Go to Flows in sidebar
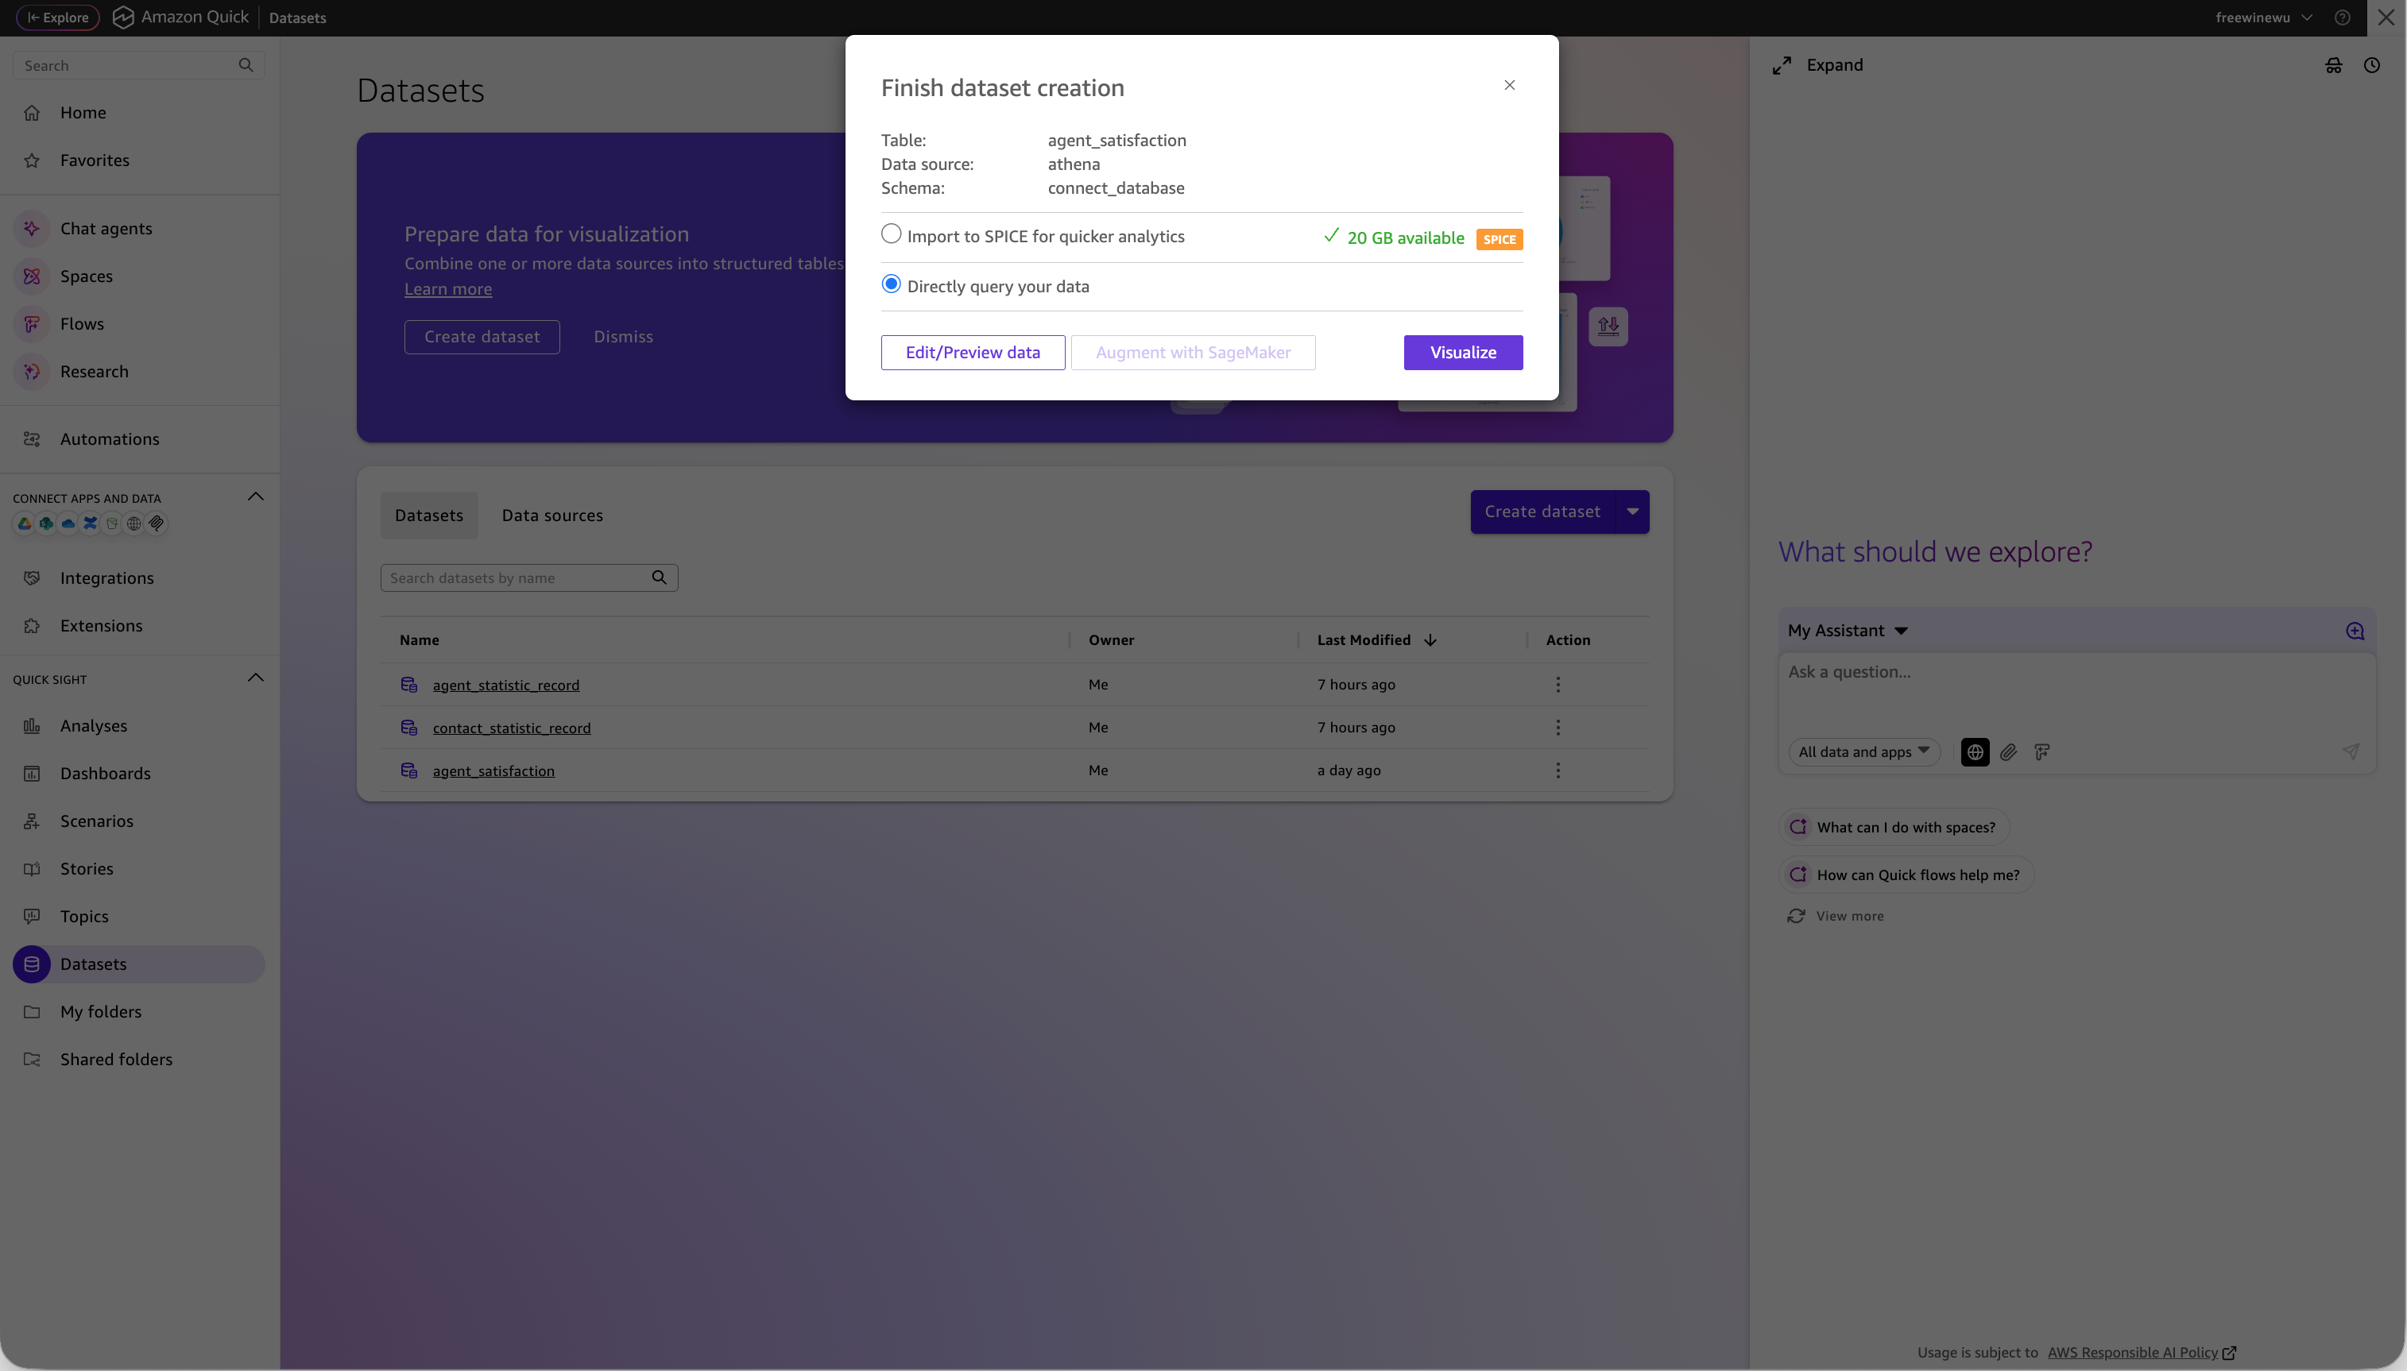The width and height of the screenshot is (2407, 1371). pyautogui.click(x=82, y=324)
